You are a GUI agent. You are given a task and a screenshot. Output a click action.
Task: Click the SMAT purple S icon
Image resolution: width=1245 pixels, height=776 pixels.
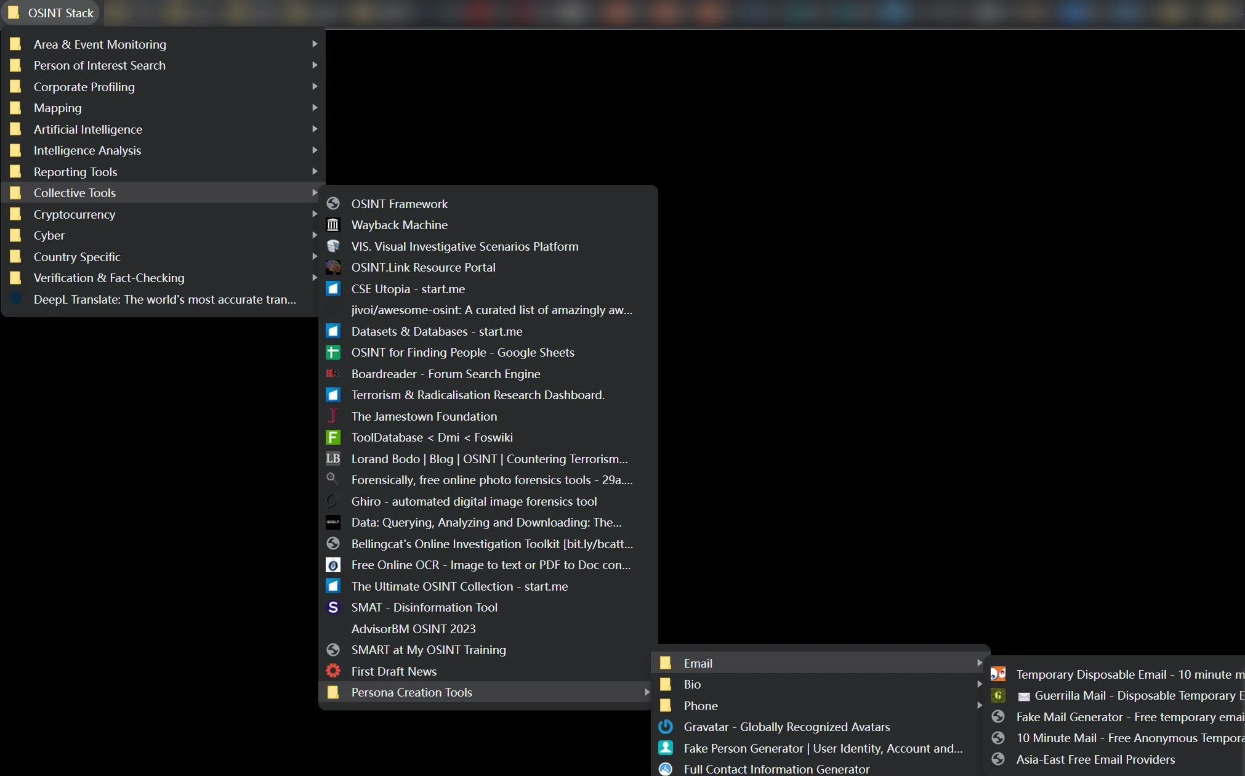pos(333,607)
